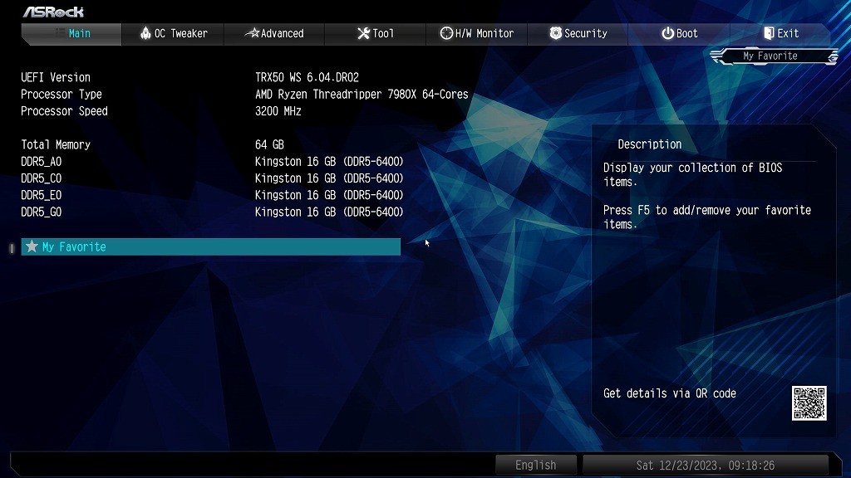This screenshot has width=851, height=478.
Task: Click the rocket icon on OC Tweaker tab
Action: pos(145,33)
